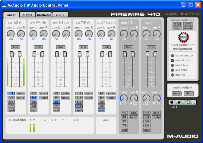The image size is (203, 143).
Task: Open the output tab
Action: 27,15
